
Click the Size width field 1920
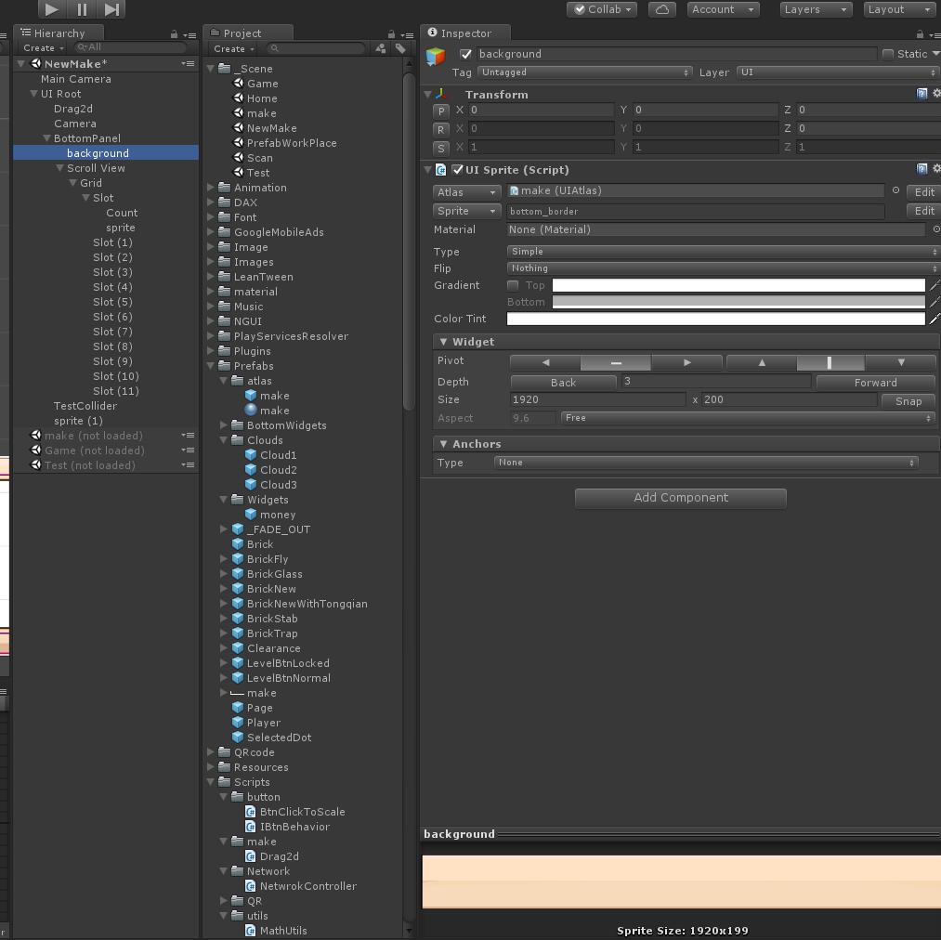[597, 399]
